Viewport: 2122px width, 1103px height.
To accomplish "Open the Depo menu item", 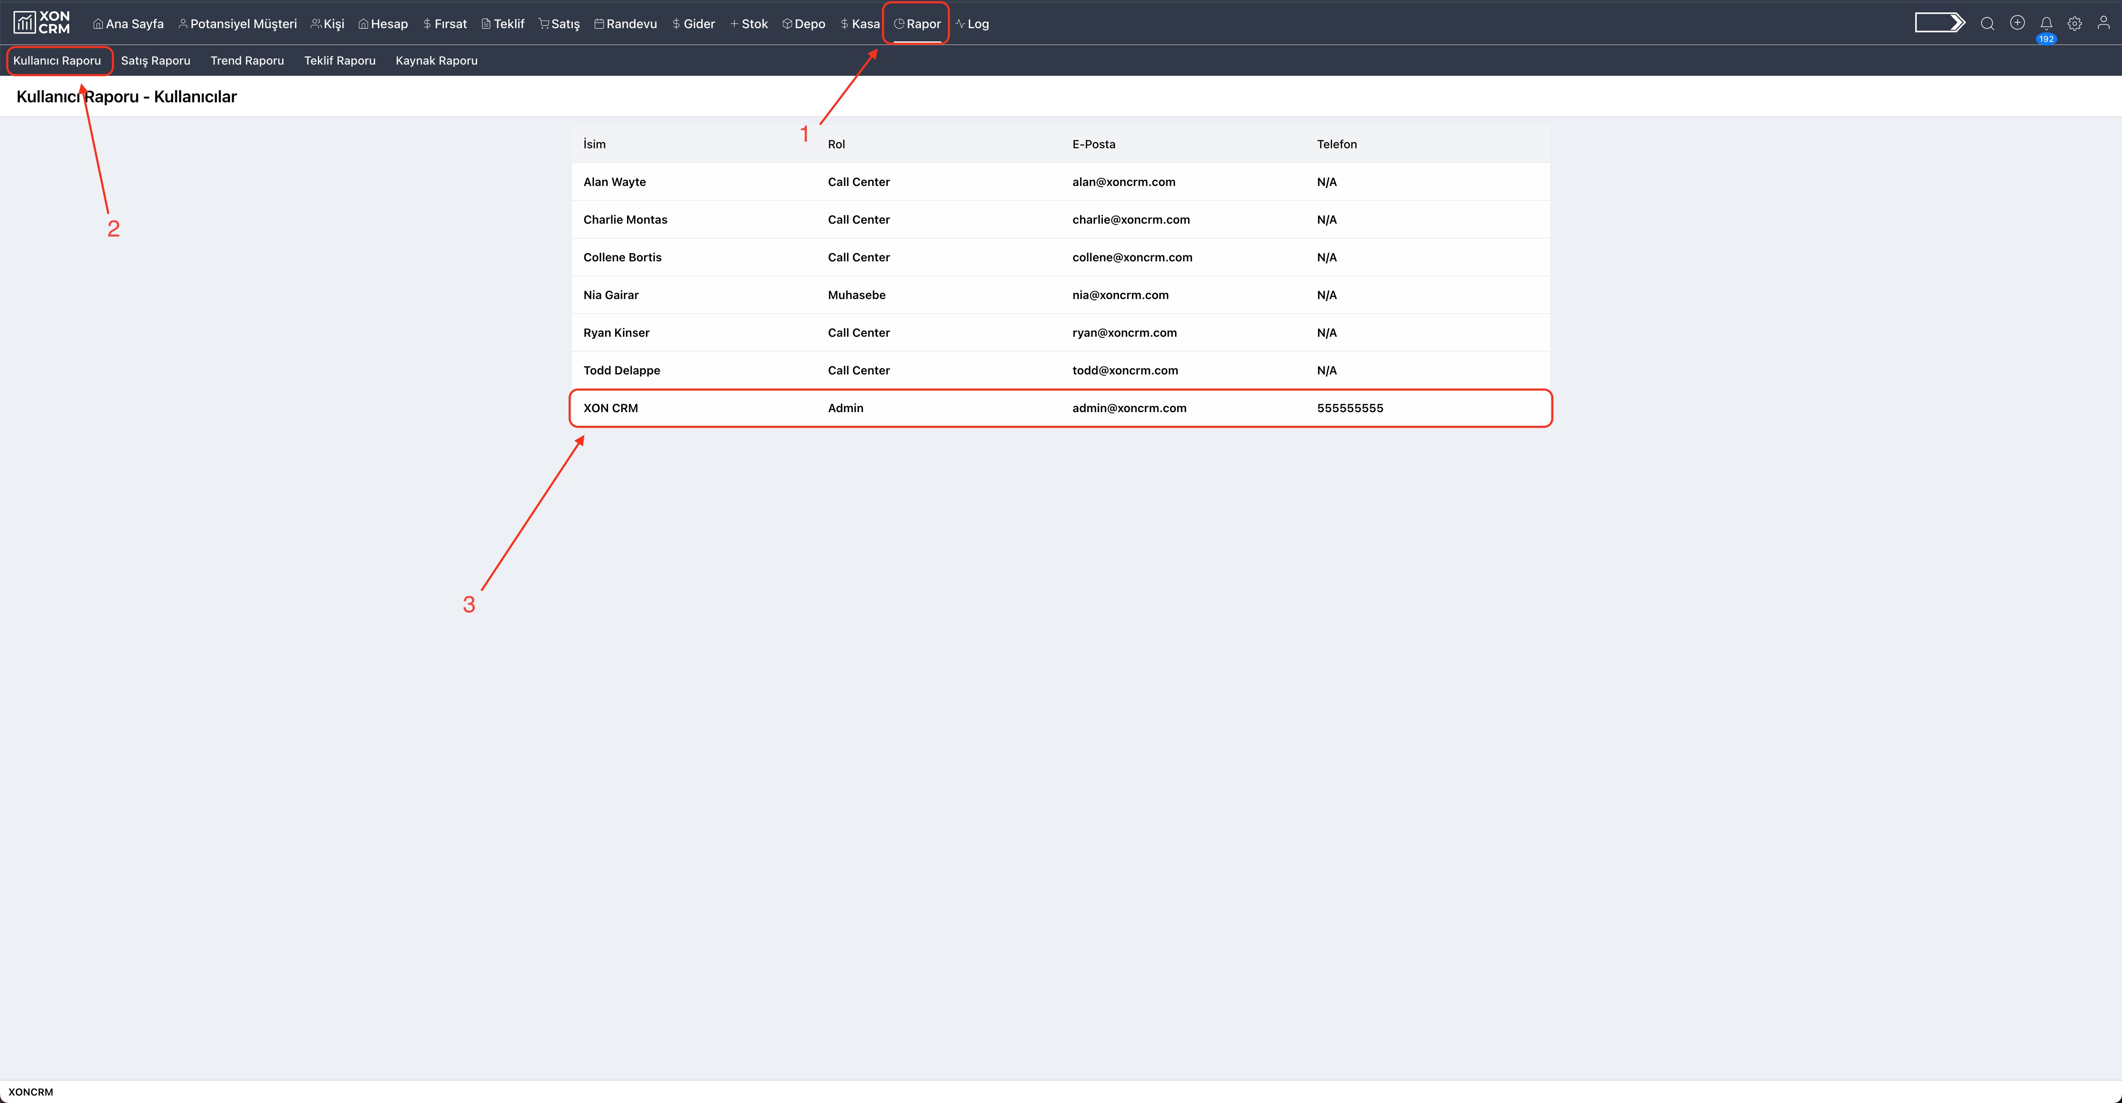I will (x=803, y=24).
